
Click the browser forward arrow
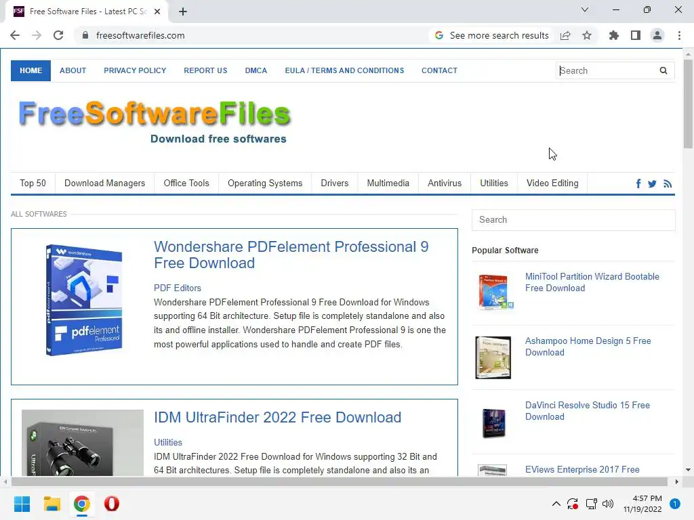point(37,35)
